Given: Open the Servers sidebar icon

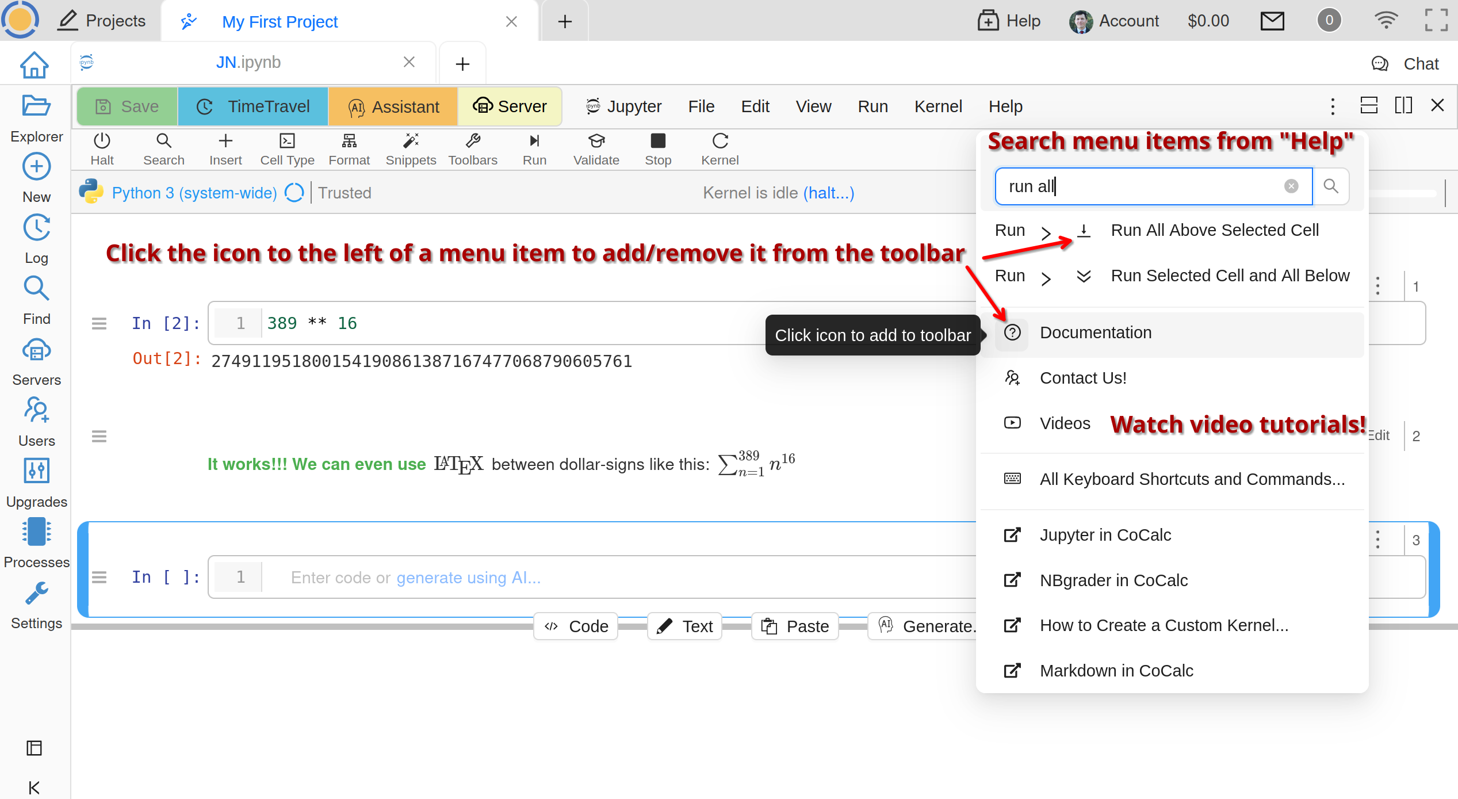Looking at the screenshot, I should click(36, 350).
